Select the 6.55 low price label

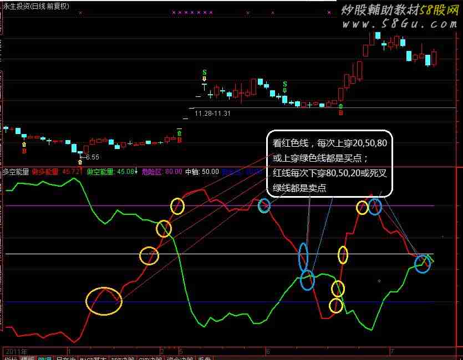point(93,157)
